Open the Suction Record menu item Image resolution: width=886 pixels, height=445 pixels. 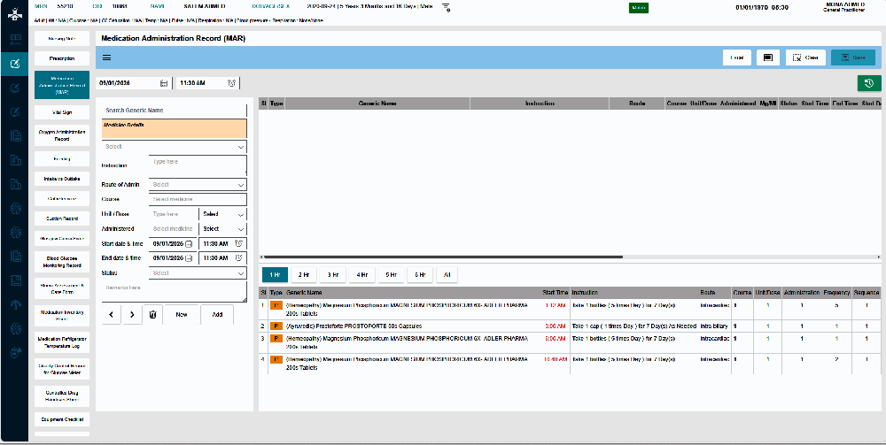pyautogui.click(x=62, y=219)
